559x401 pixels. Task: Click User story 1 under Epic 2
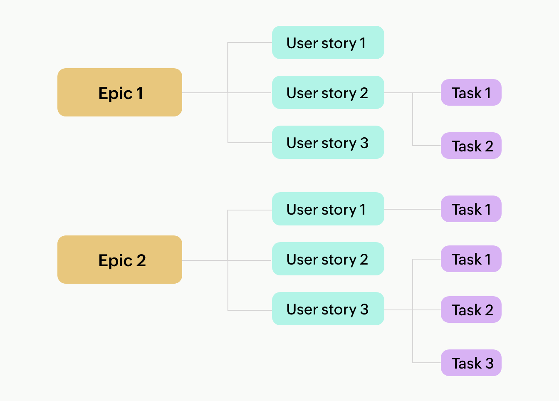[328, 209]
